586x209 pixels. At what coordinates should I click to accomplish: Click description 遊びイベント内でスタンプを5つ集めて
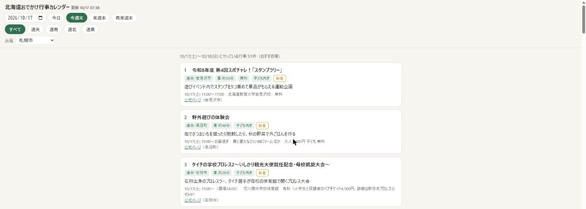(x=238, y=87)
